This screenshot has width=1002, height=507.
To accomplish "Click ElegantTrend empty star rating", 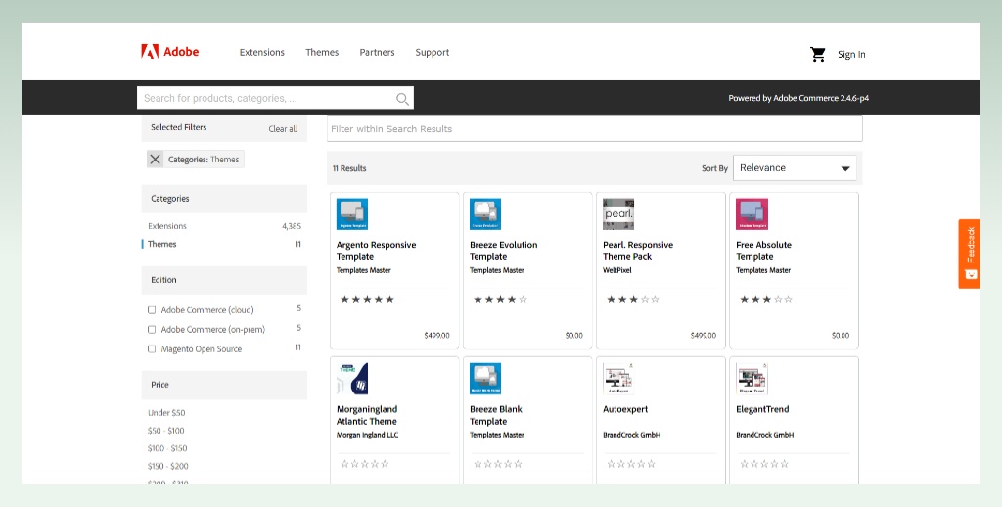I will [763, 464].
